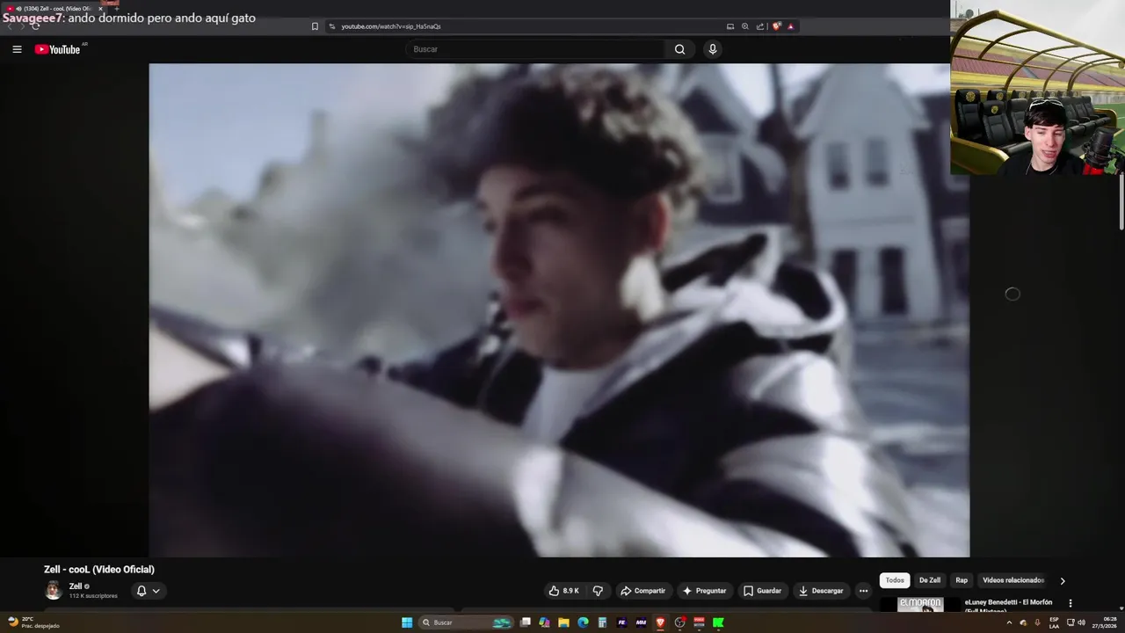This screenshot has height=633, width=1125.
Task: Select the Rap filter chip
Action: tap(962, 580)
